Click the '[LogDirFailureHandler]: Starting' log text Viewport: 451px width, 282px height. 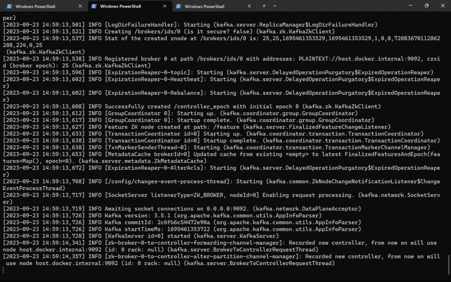(157, 25)
